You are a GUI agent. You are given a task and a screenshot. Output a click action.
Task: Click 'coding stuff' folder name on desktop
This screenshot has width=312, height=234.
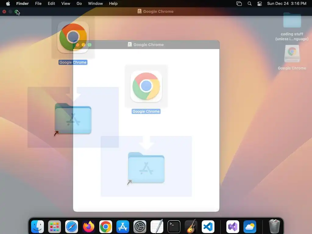292,37
